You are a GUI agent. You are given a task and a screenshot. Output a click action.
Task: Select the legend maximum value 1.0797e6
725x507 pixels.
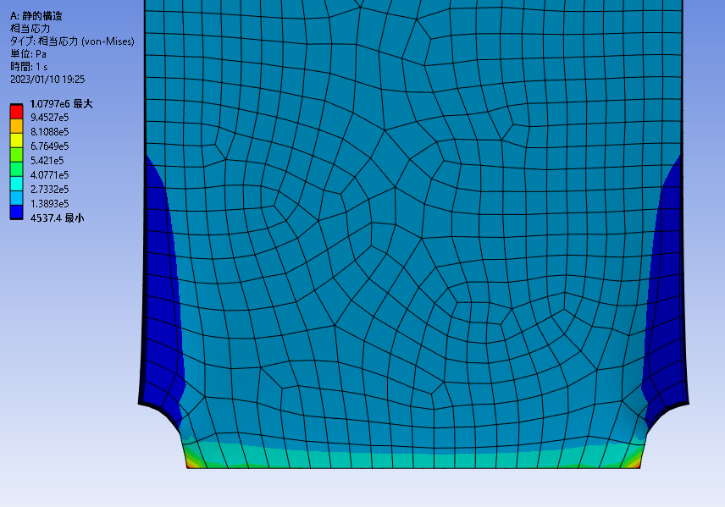click(50, 104)
